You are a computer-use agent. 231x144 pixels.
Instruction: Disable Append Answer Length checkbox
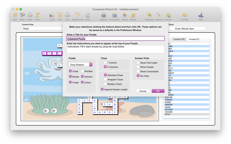(102, 89)
